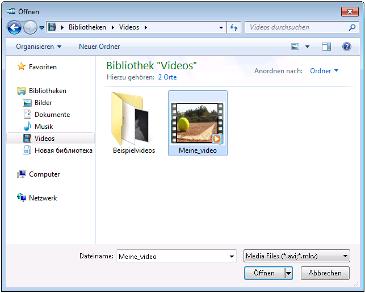Screen dimensions: 365x293
Task: Click the Forward navigation arrow
Action: click(x=30, y=27)
